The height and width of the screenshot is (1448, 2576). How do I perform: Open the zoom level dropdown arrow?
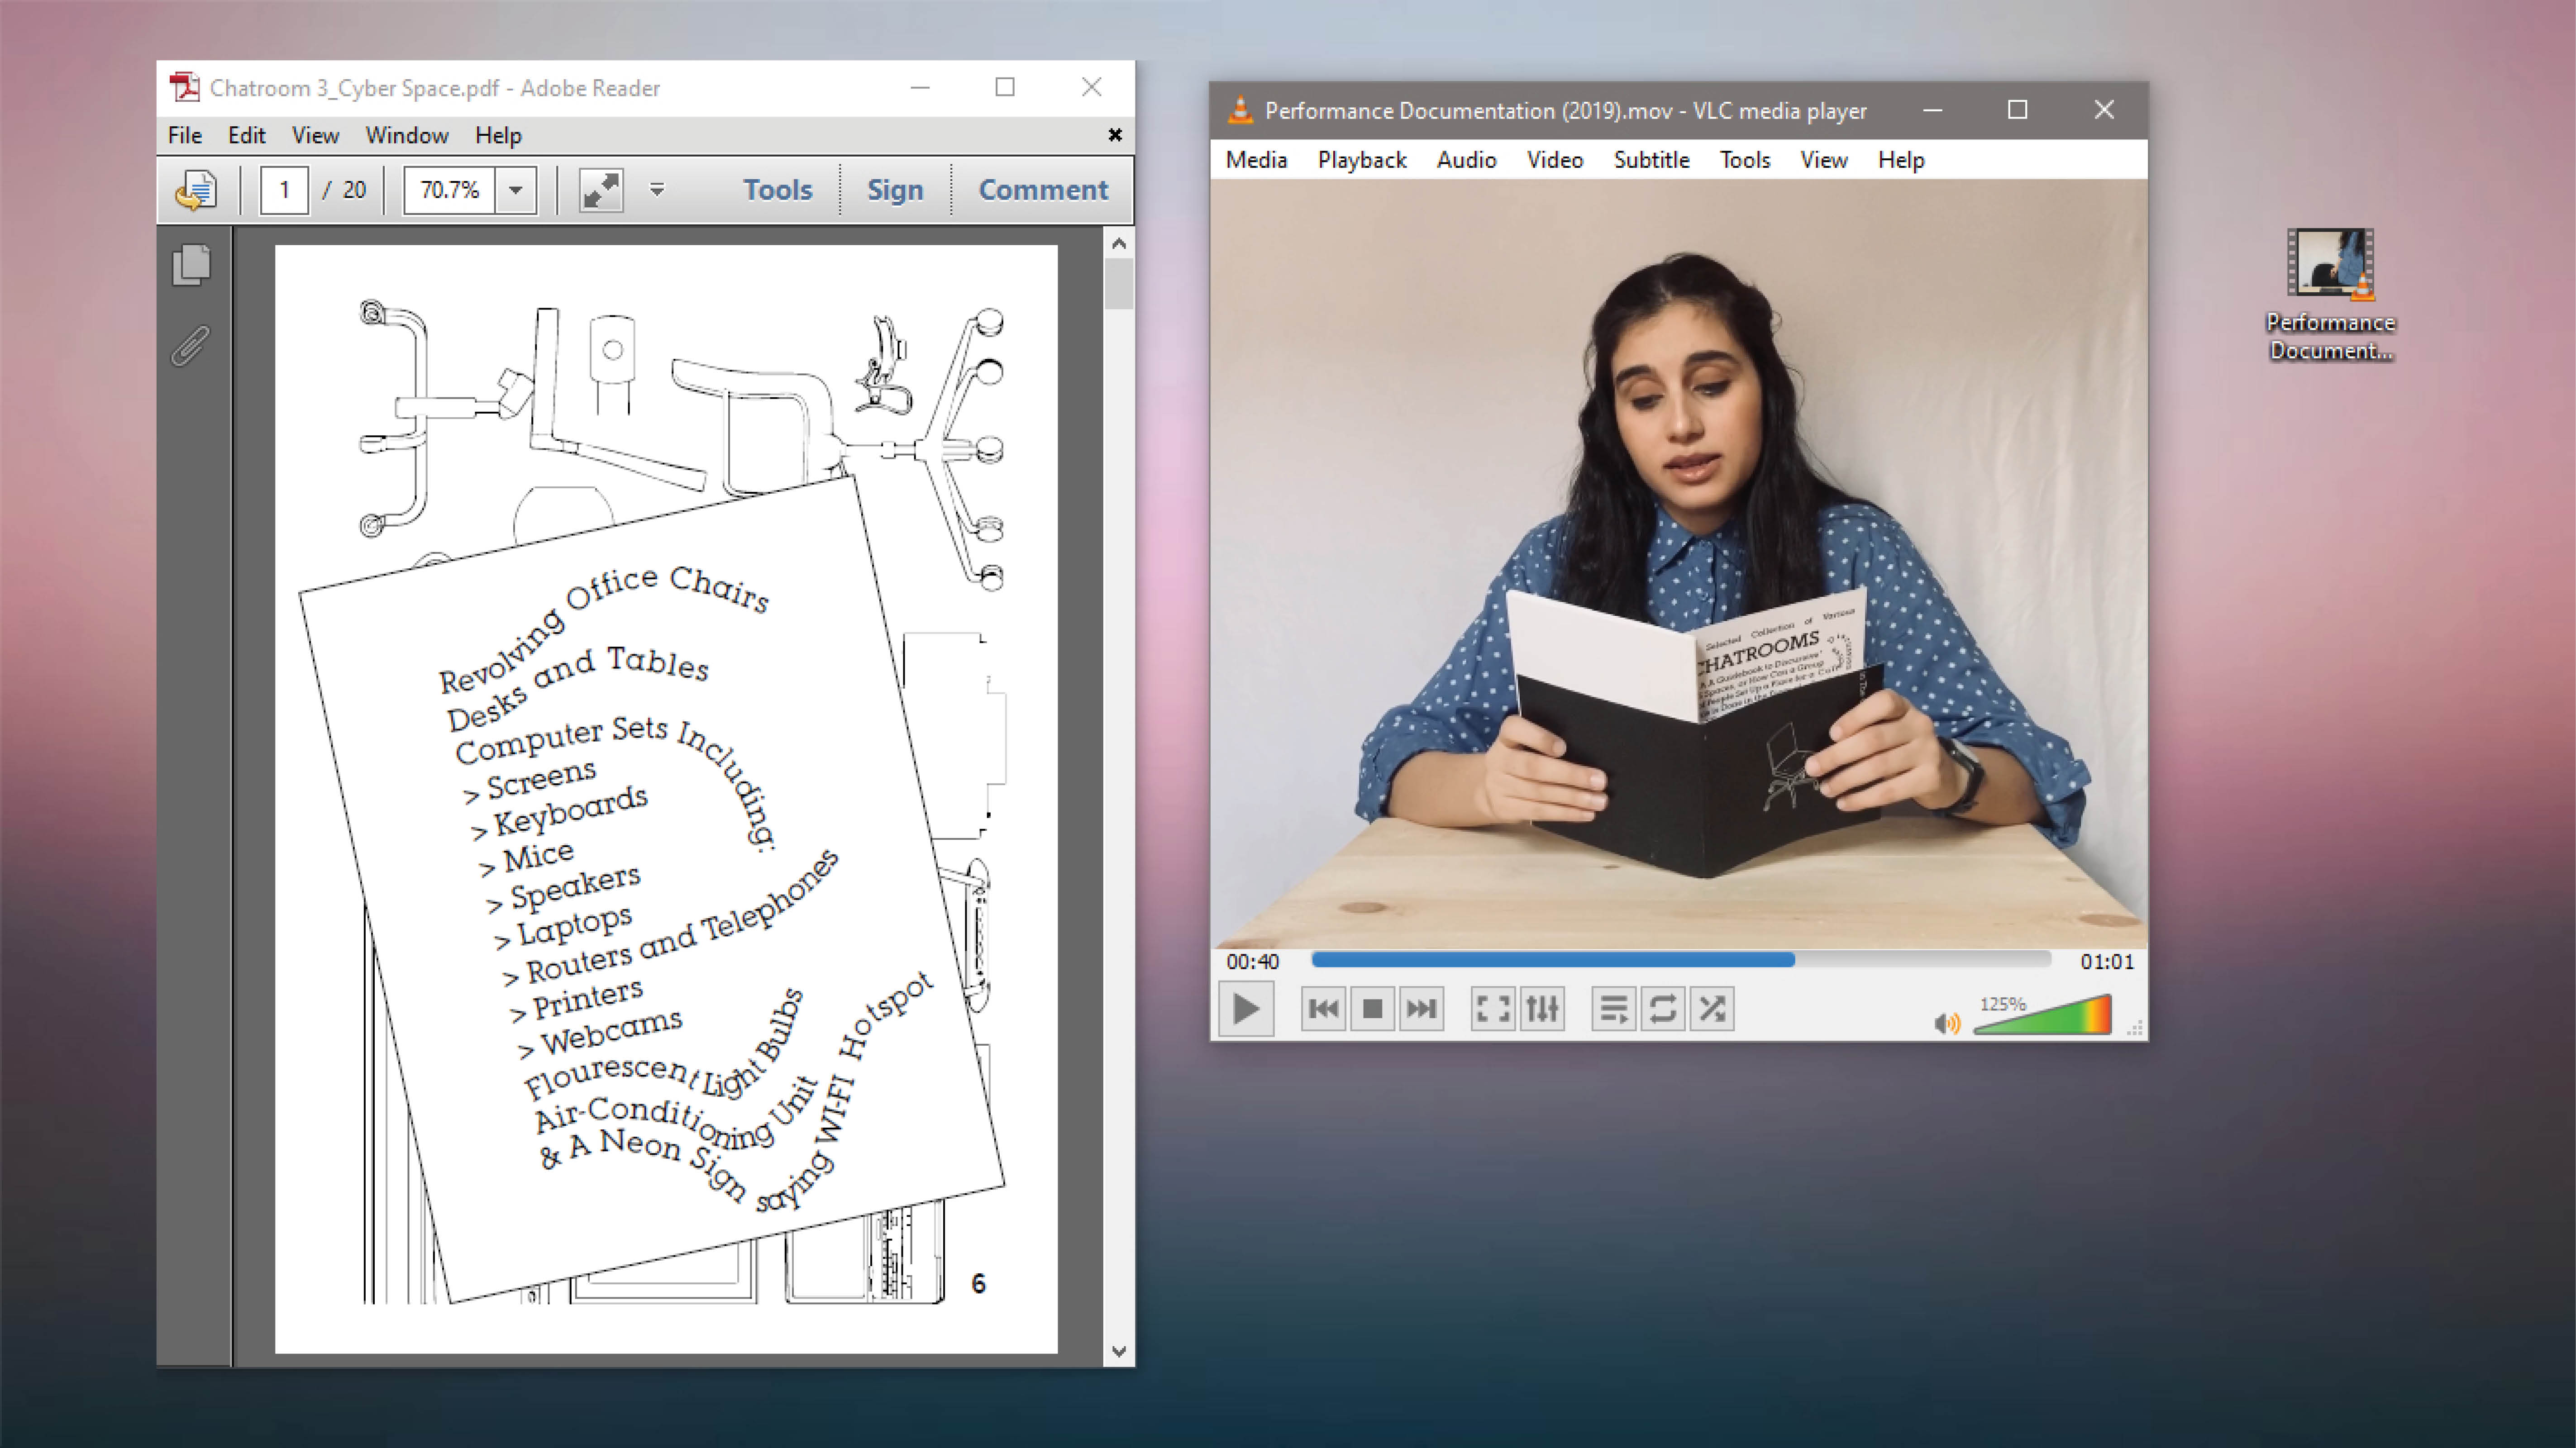pos(516,190)
